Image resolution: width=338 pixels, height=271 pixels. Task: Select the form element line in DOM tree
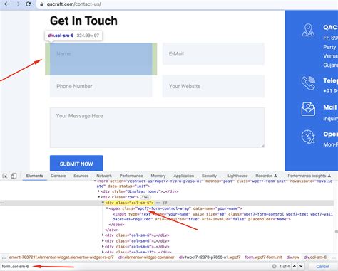214,184
